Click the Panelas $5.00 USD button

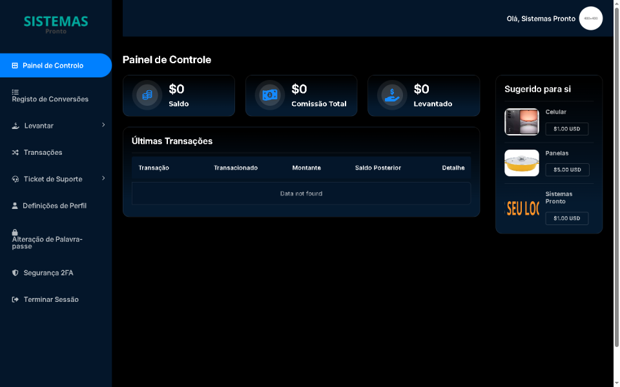coord(567,170)
